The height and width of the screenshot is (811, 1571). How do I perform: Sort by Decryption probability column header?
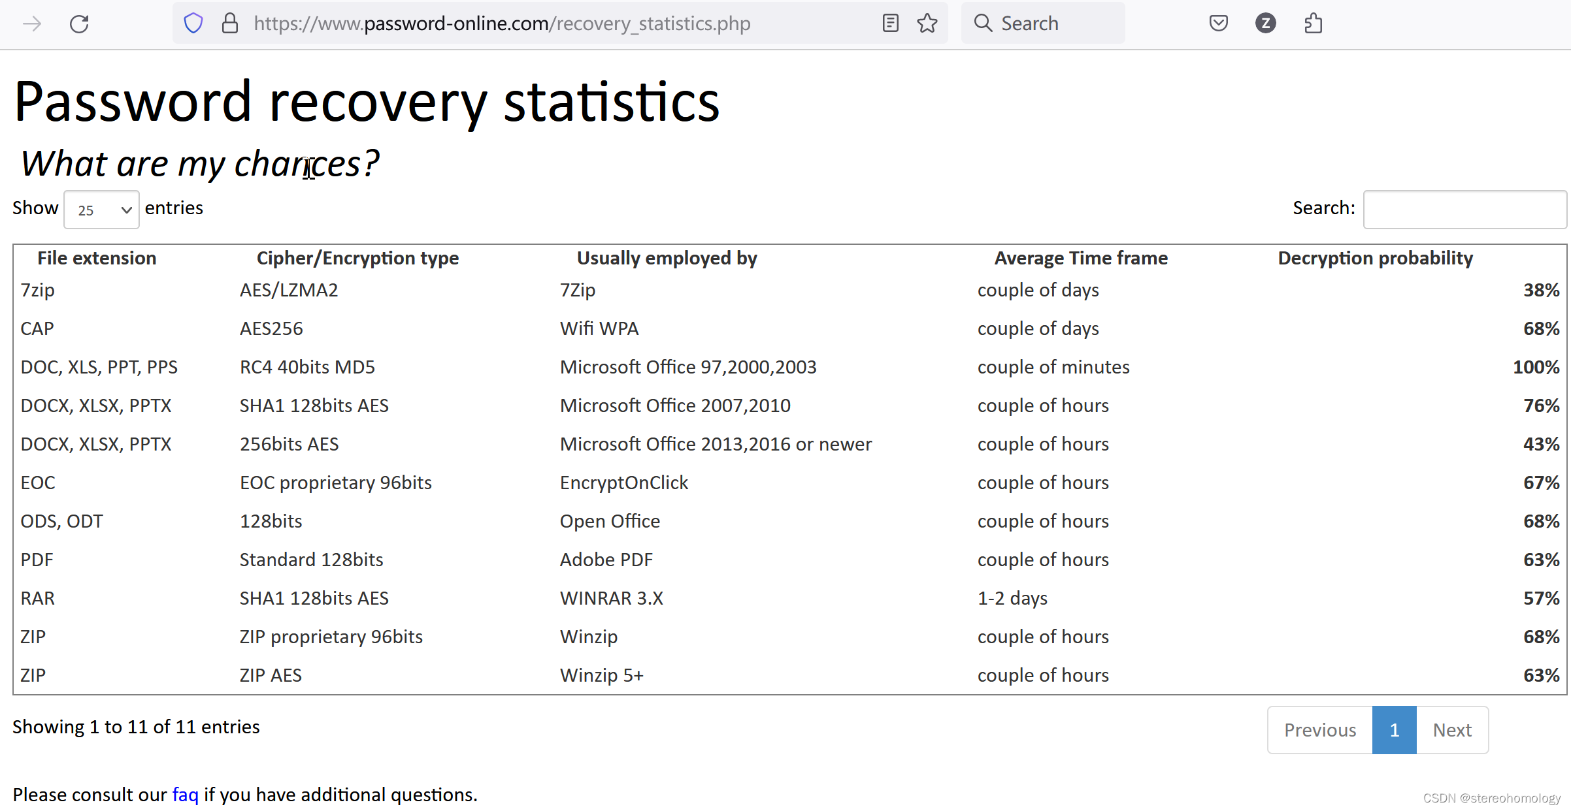point(1375,258)
